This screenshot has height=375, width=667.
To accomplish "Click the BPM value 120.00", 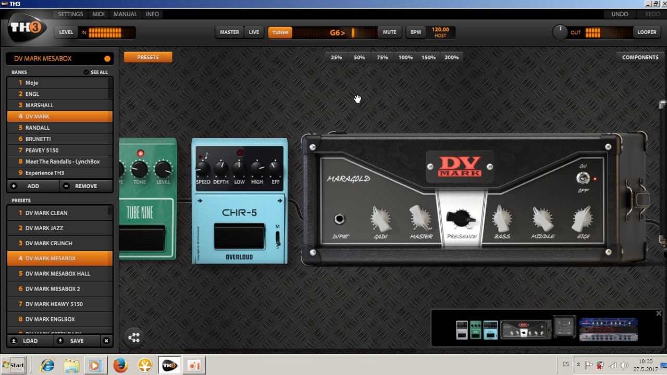I will tap(440, 30).
